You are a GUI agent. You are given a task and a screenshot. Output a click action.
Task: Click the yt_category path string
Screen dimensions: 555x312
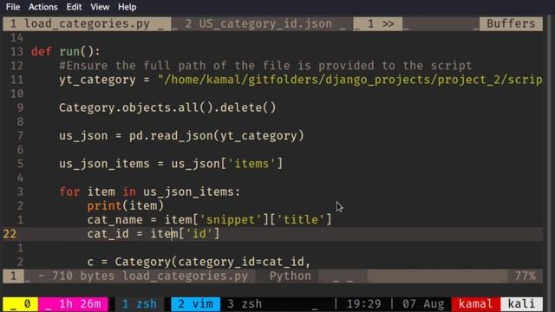[350, 80]
